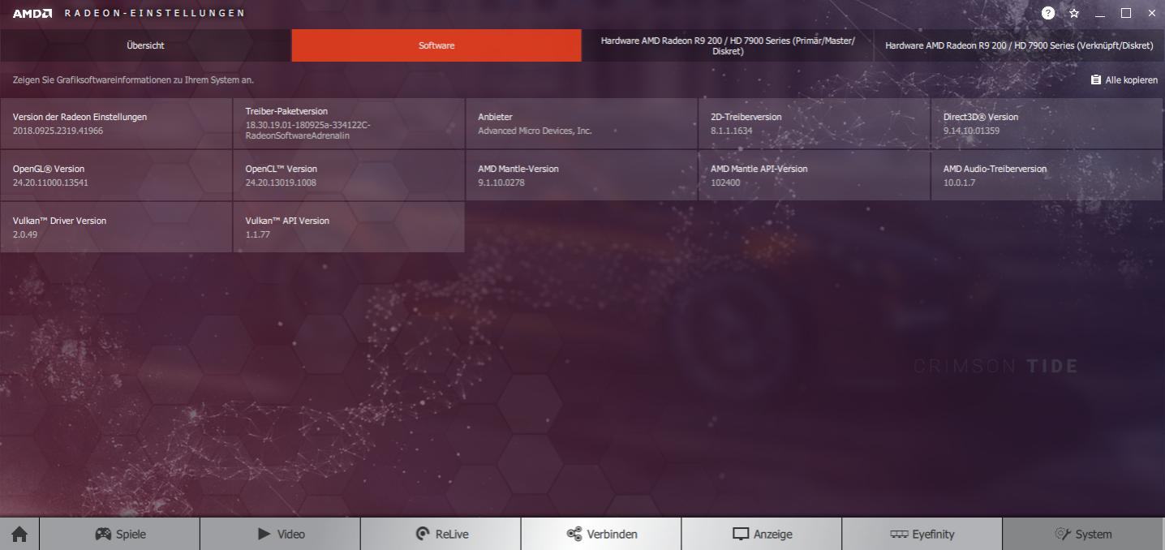Open the Hardware Primär/Master Diskret tab
1165x550 pixels.
click(728, 45)
